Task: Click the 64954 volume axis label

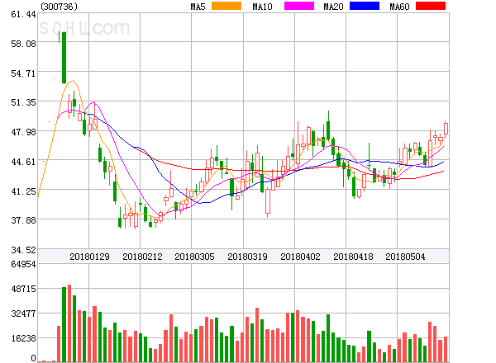Action: [x=23, y=264]
